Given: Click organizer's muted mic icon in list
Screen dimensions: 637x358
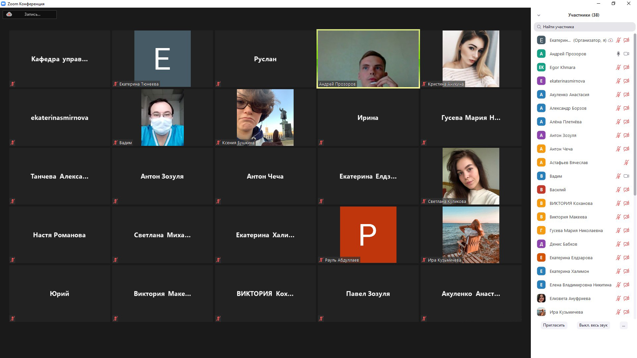Looking at the screenshot, I should [618, 40].
